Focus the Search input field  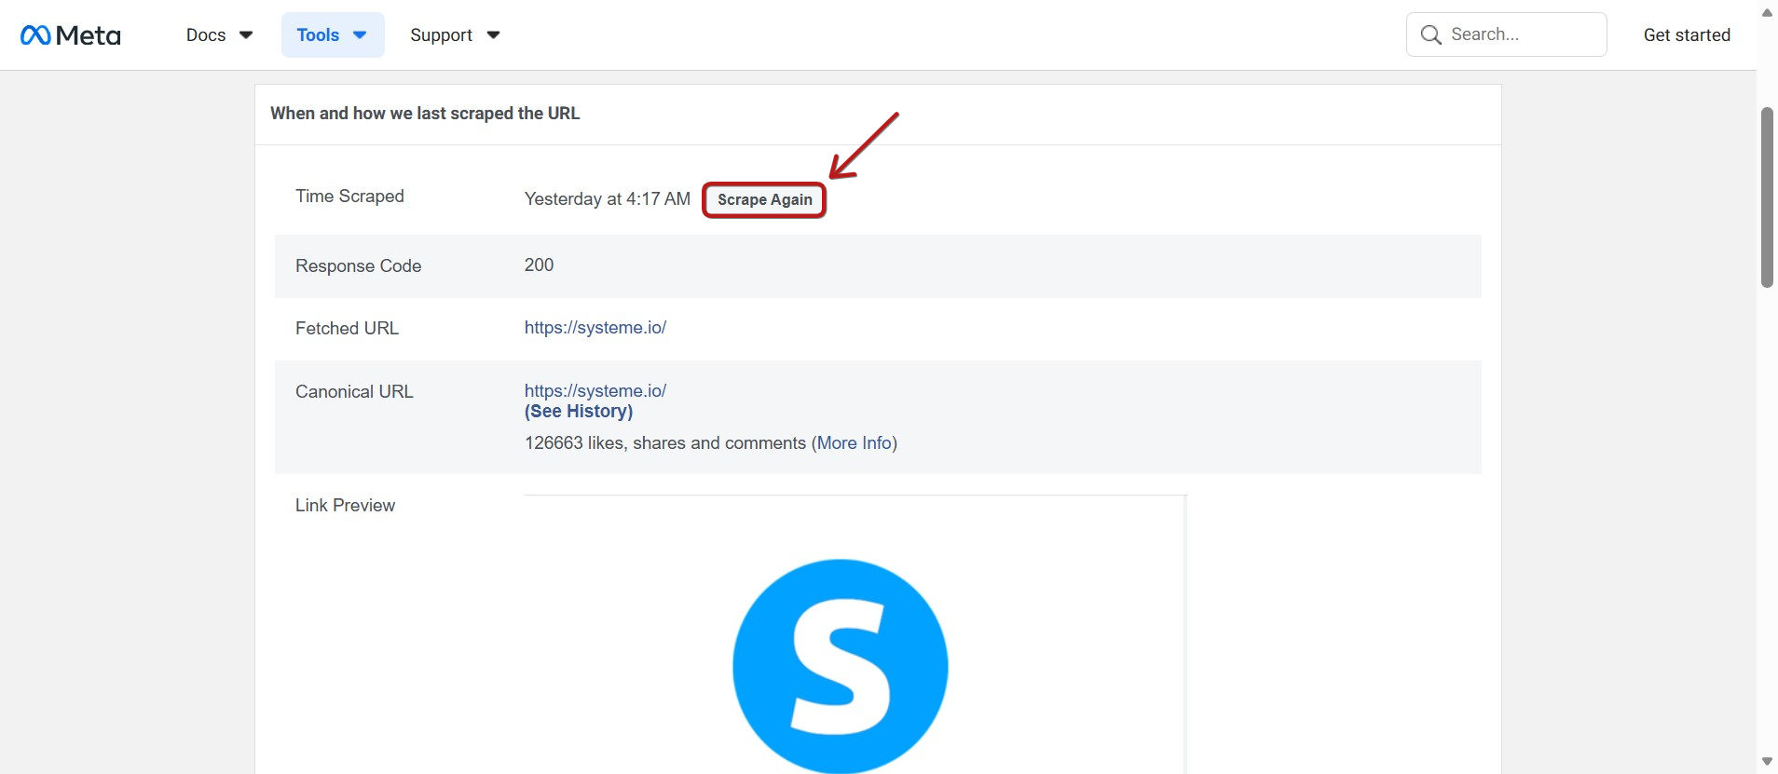coord(1506,34)
